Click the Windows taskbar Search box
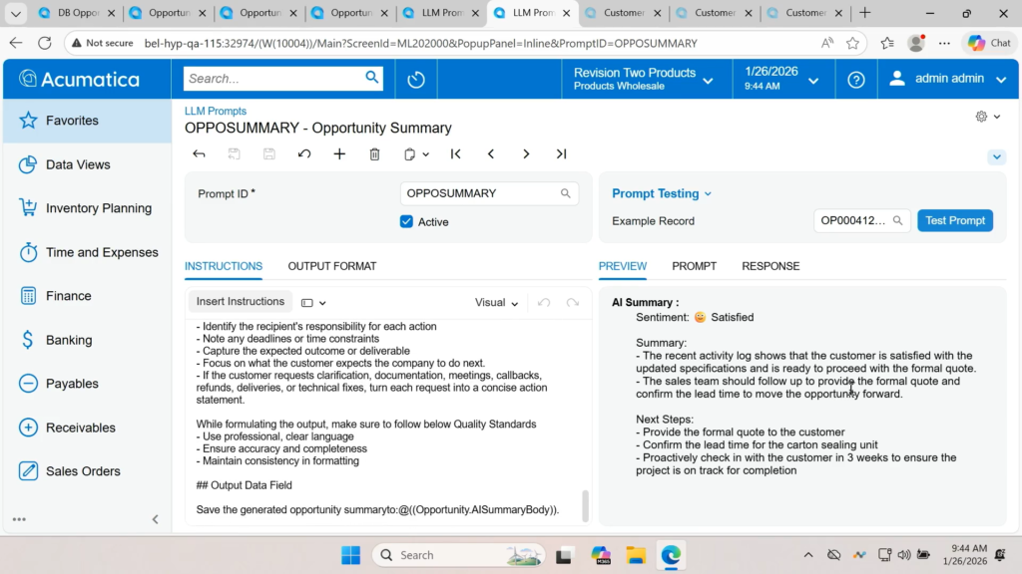Viewport: 1022px width, 574px height. coord(459,555)
